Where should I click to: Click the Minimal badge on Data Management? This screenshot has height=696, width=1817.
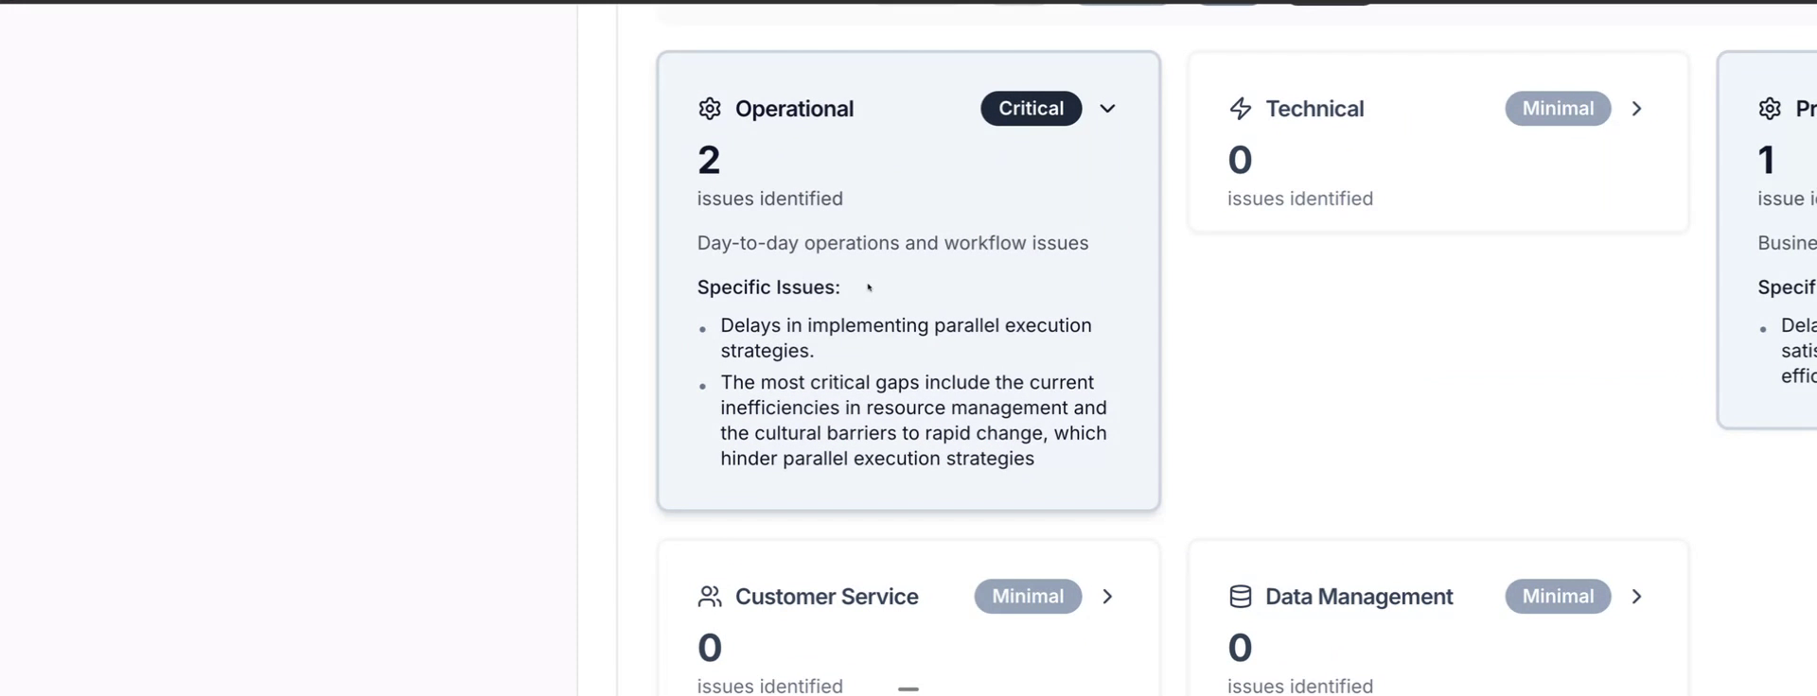click(x=1558, y=597)
